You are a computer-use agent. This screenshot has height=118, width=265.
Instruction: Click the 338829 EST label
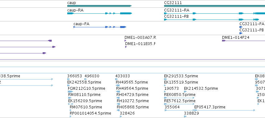(192, 113)
